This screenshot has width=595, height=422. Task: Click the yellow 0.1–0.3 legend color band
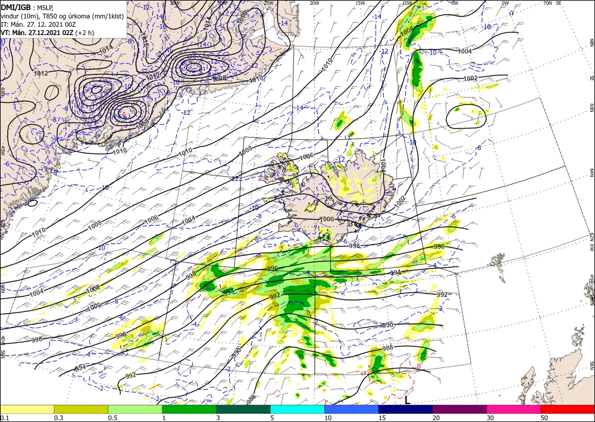[27, 409]
